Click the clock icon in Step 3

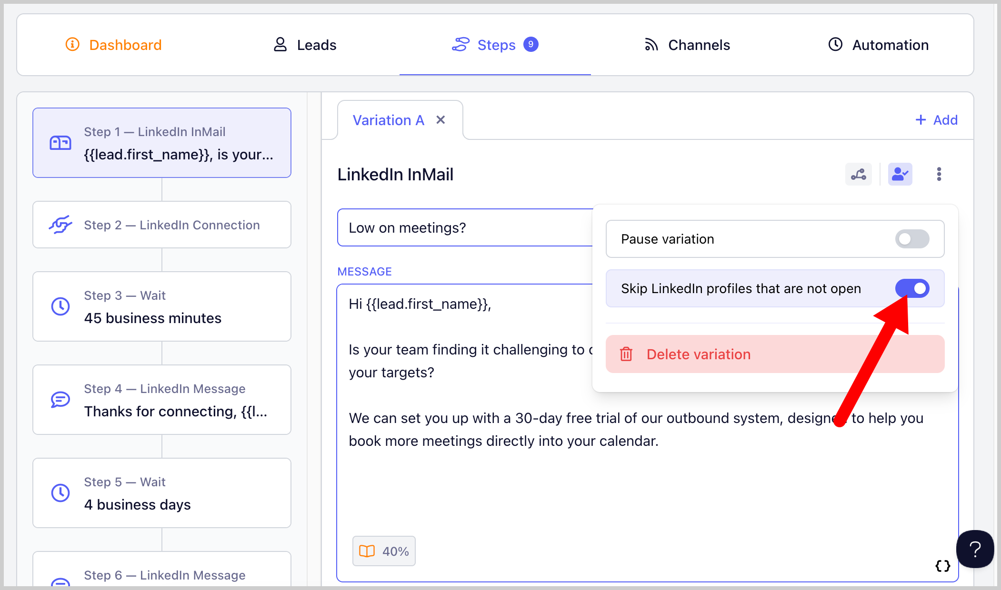point(60,306)
